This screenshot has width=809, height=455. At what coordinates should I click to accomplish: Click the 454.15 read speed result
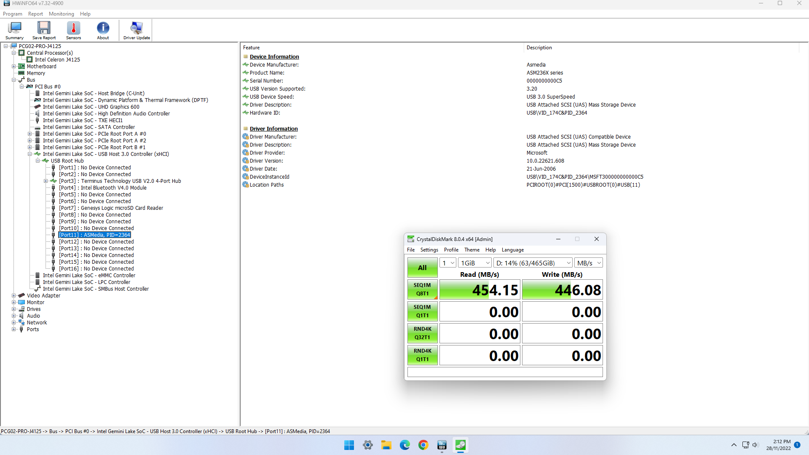pos(480,290)
